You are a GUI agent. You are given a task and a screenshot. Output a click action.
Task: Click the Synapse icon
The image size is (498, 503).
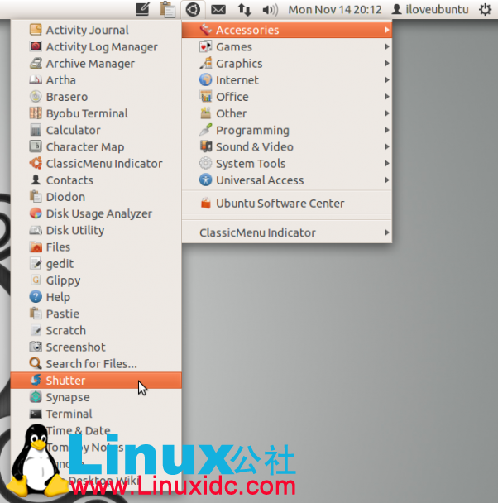(x=36, y=397)
